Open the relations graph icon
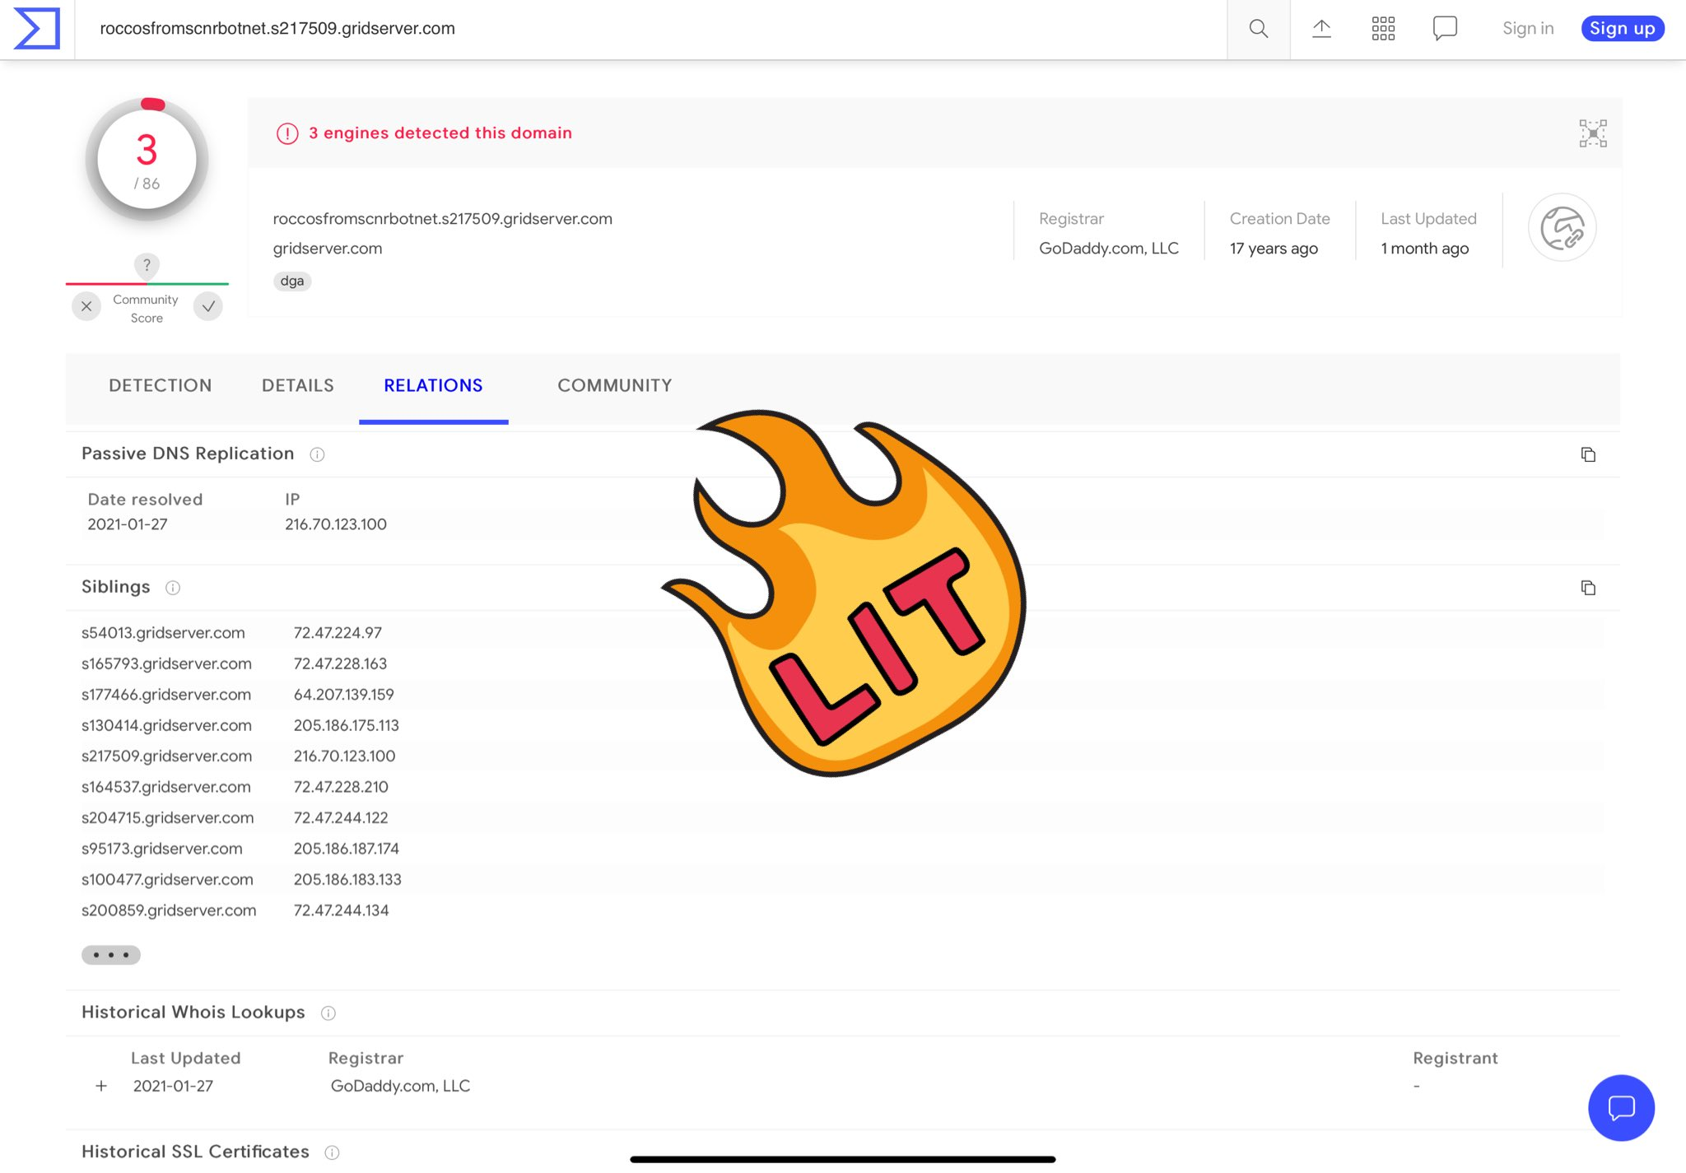Screen dimensions: 1686x1173 coord(1593,133)
